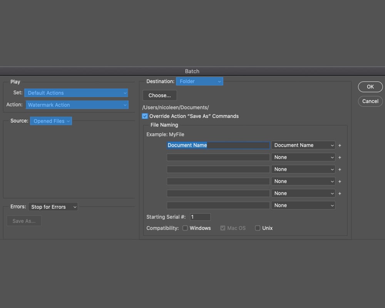Click the plus icon on the fifth file naming row
This screenshot has width=385, height=308.
[x=340, y=194]
